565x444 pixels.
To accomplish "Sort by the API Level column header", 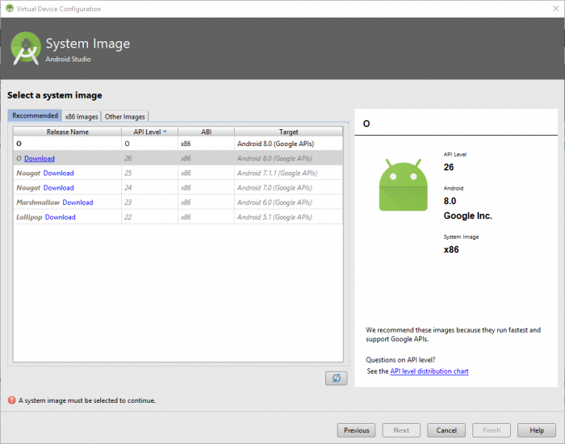I will [x=149, y=132].
